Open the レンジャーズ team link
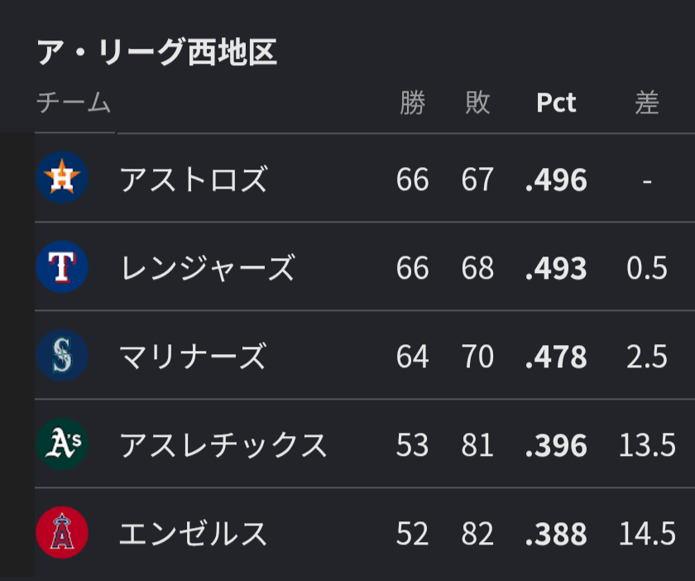 pyautogui.click(x=208, y=267)
